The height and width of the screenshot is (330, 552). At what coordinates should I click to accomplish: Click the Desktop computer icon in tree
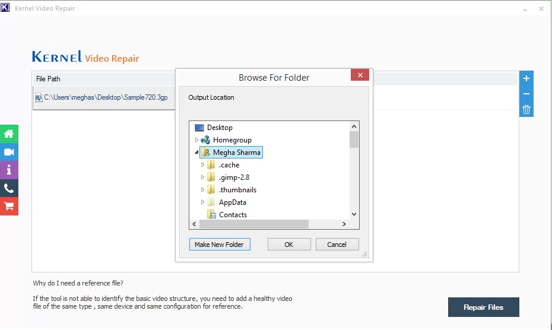click(x=199, y=128)
